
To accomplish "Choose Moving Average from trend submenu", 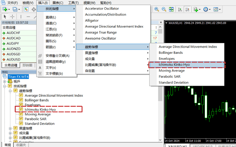I will tap(187, 71).
